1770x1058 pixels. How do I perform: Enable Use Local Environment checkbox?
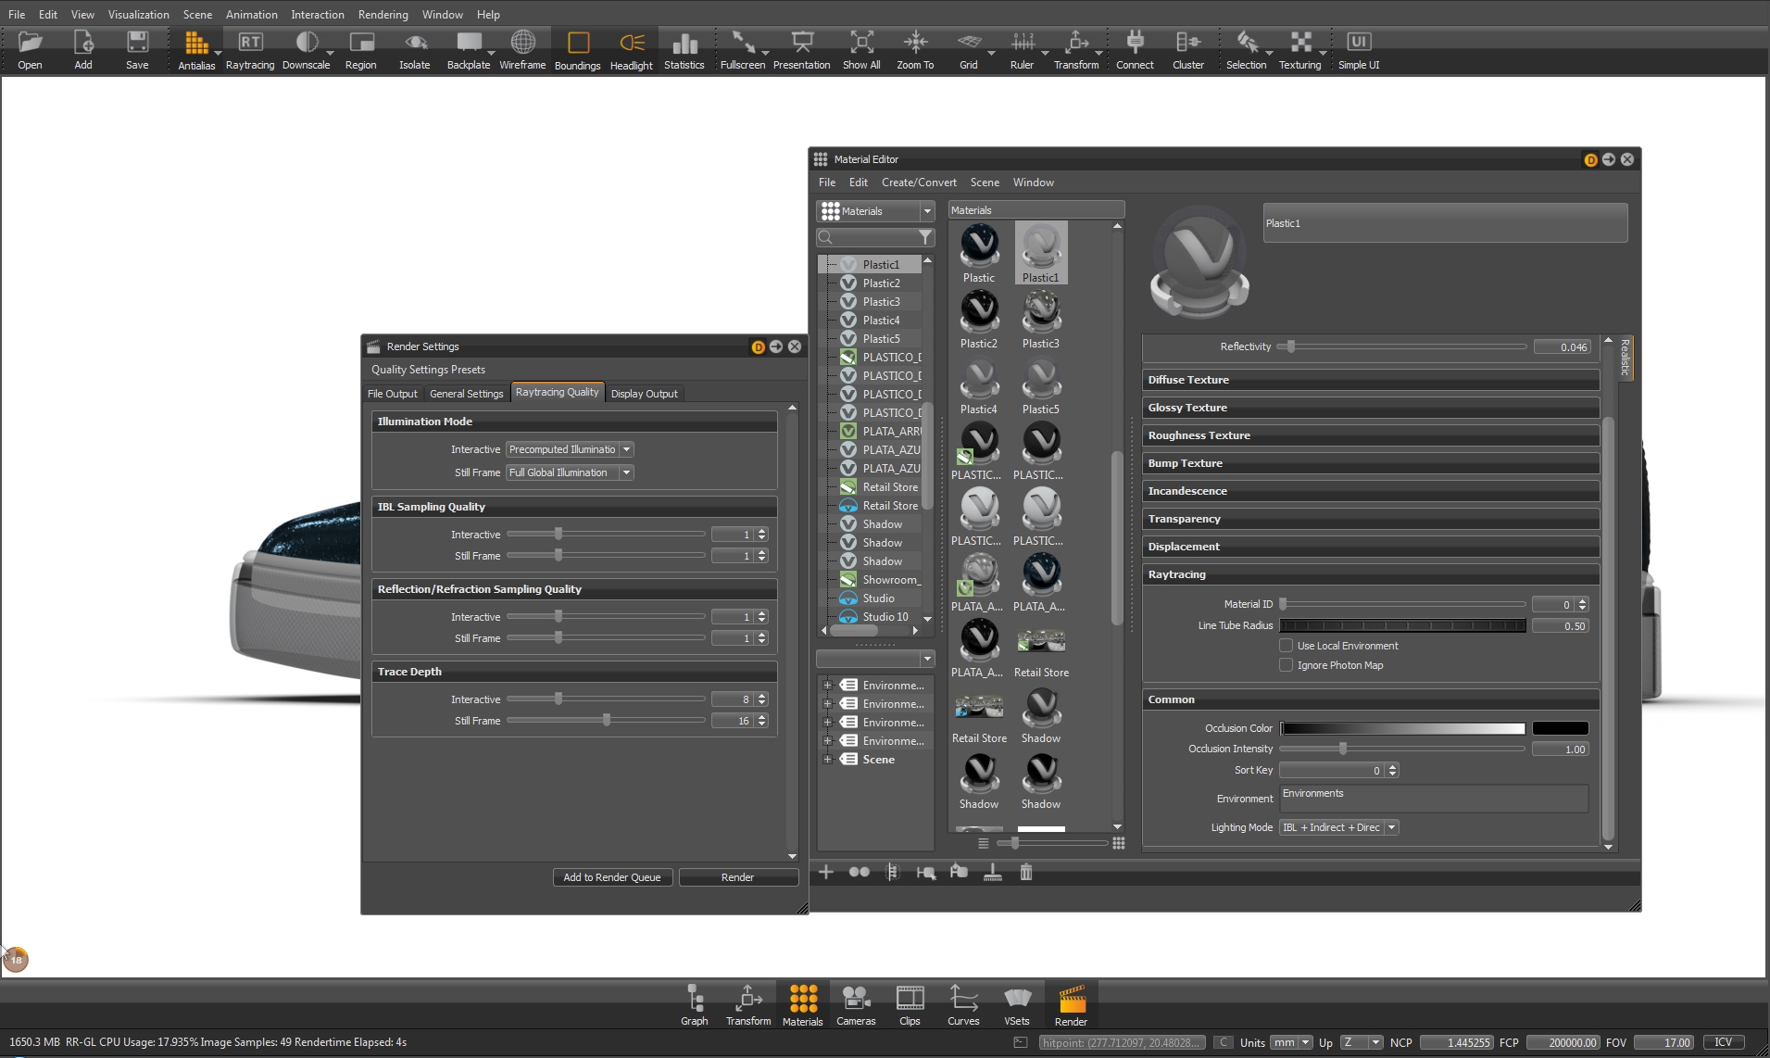(x=1286, y=646)
